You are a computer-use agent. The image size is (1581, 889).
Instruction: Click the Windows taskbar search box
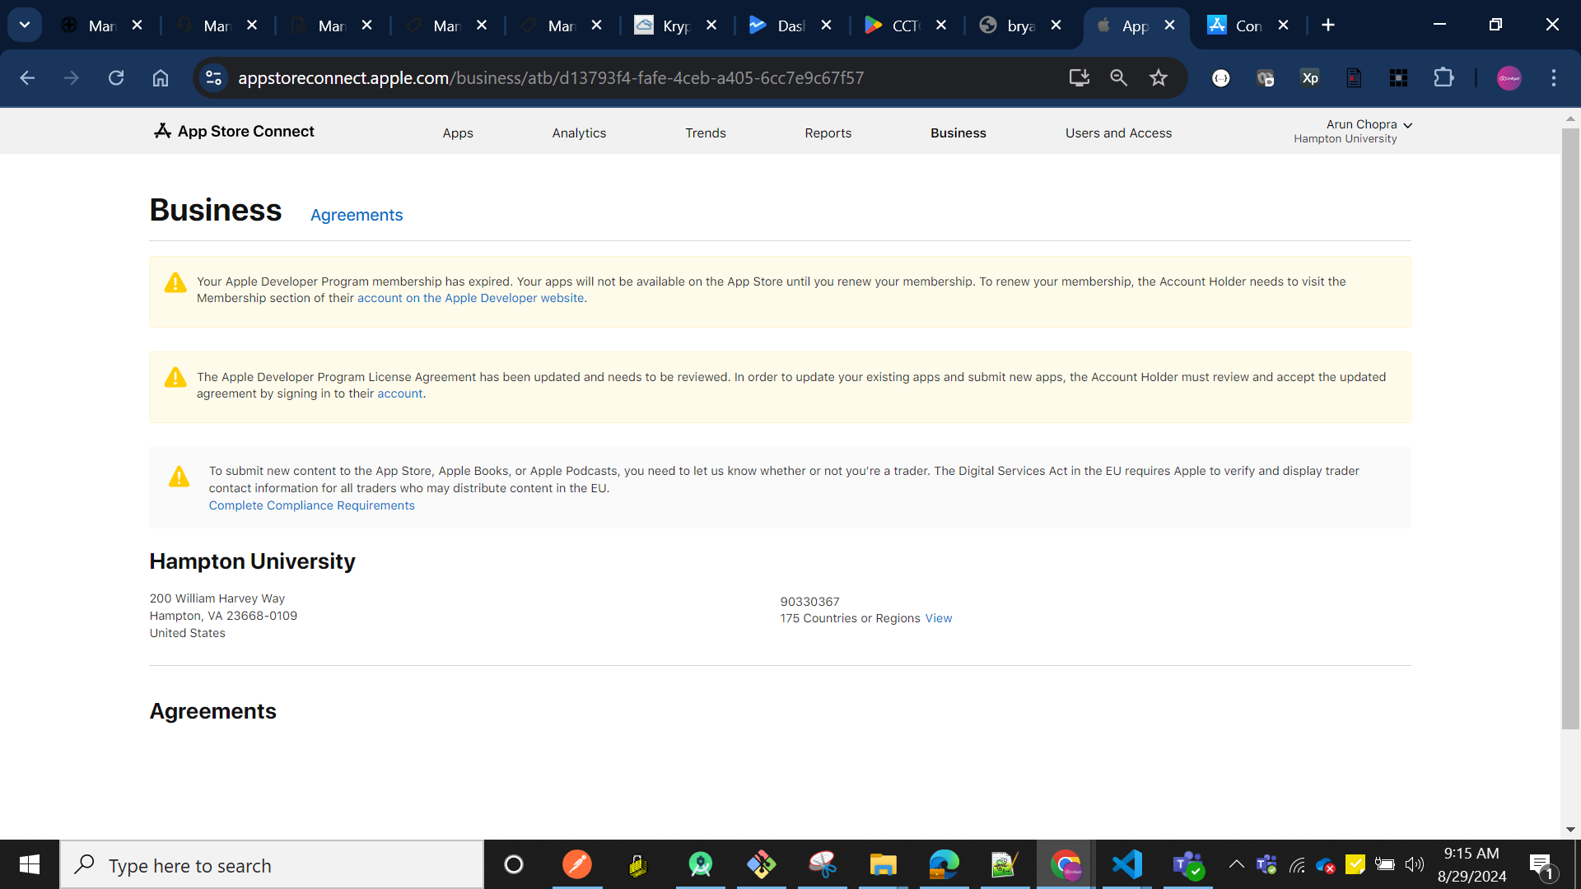tap(272, 865)
